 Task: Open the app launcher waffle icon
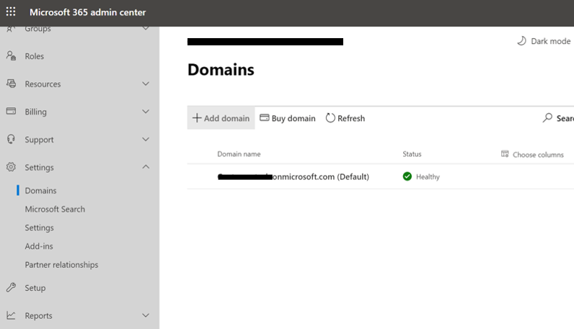click(11, 12)
